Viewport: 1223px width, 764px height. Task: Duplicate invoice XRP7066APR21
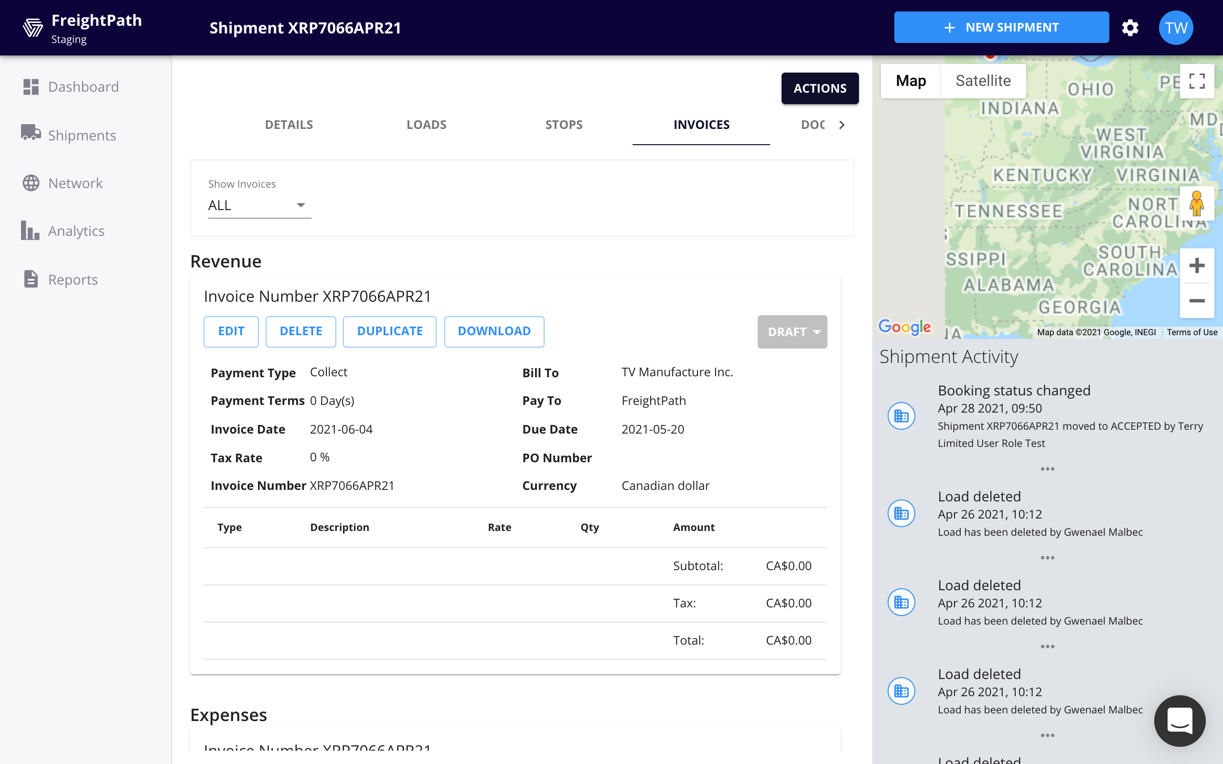(390, 331)
